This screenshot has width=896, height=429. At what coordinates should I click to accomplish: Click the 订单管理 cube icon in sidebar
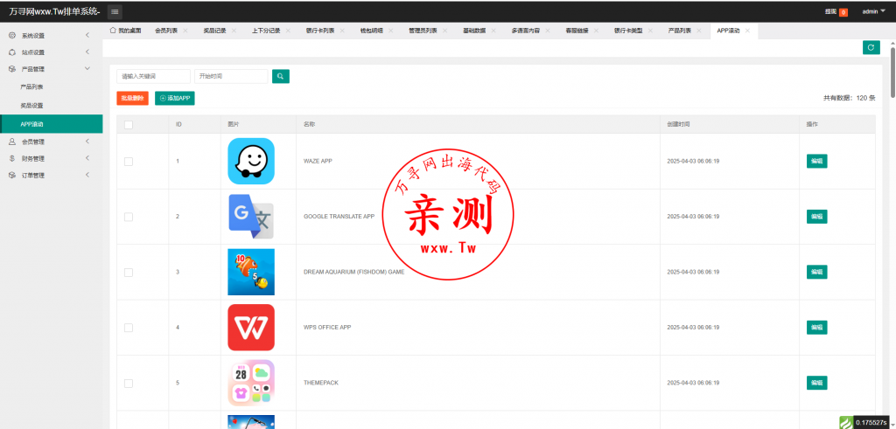[x=12, y=175]
